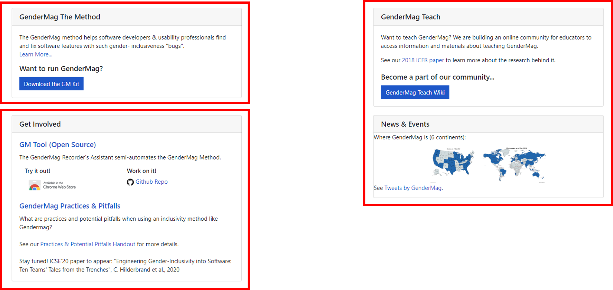Screen dimensions: 613x290
Task: Click the 'GenderMag The Method' panel header
Action: coord(59,17)
